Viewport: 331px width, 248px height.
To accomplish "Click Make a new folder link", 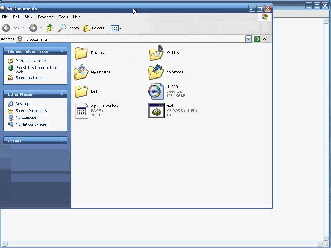I will 31,61.
